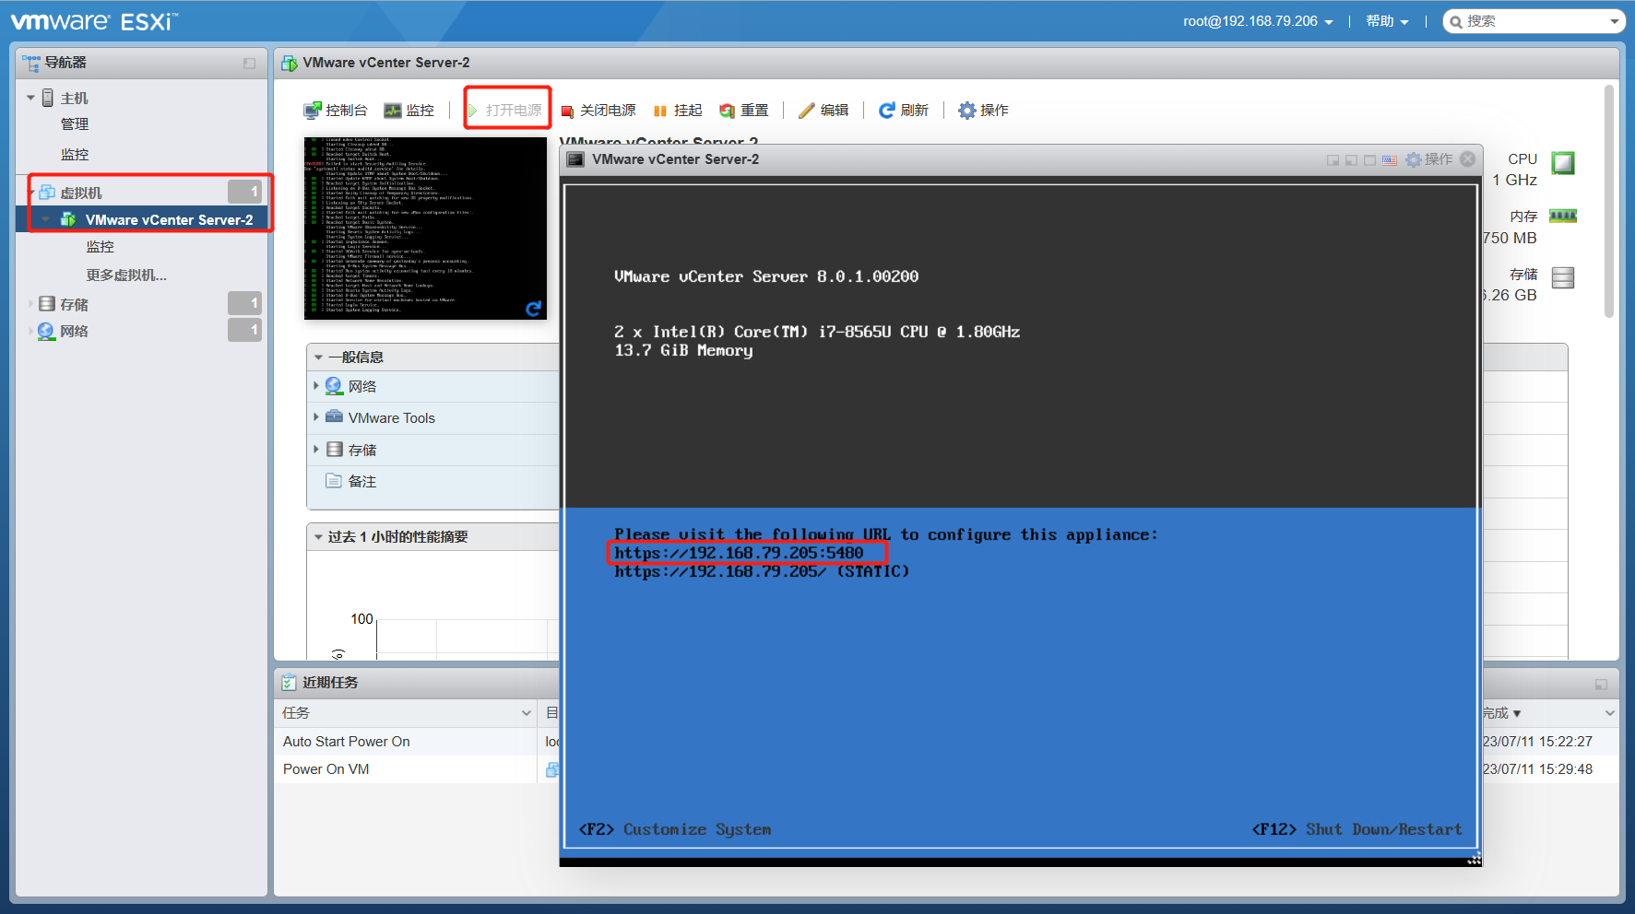This screenshot has height=914, width=1635.
Task: Open 监控 under the vCenter VM
Action: [x=101, y=247]
